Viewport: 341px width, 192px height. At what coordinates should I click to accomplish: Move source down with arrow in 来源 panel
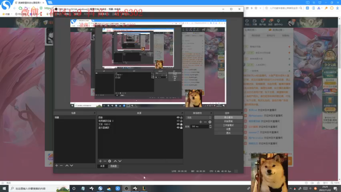120,161
